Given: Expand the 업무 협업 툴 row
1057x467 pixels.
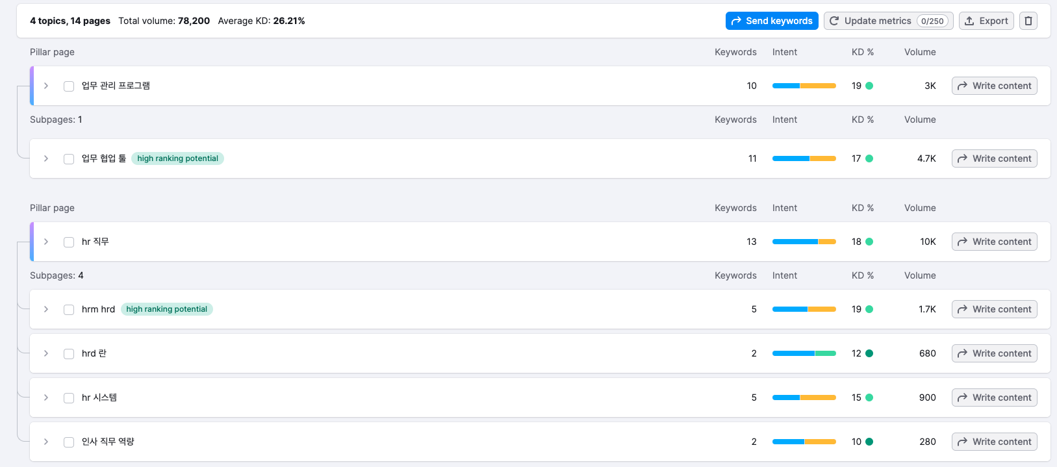Looking at the screenshot, I should coord(46,158).
